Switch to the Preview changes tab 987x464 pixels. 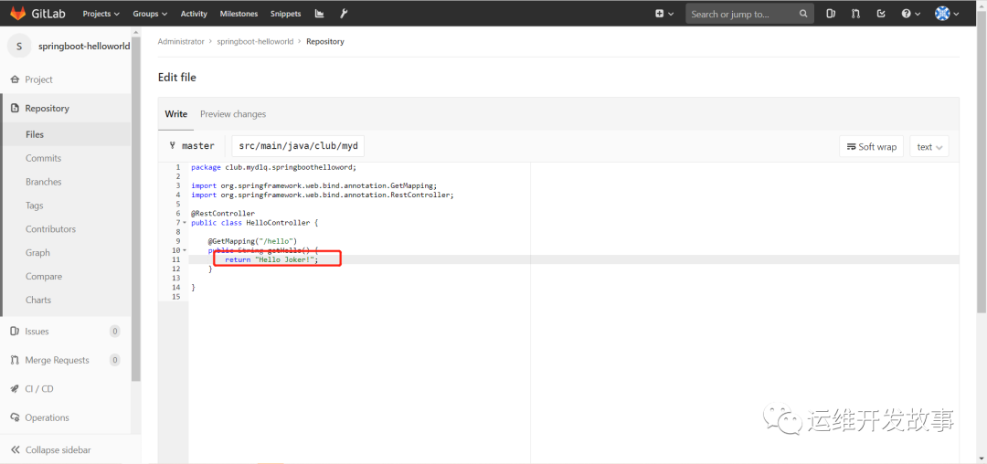point(233,114)
